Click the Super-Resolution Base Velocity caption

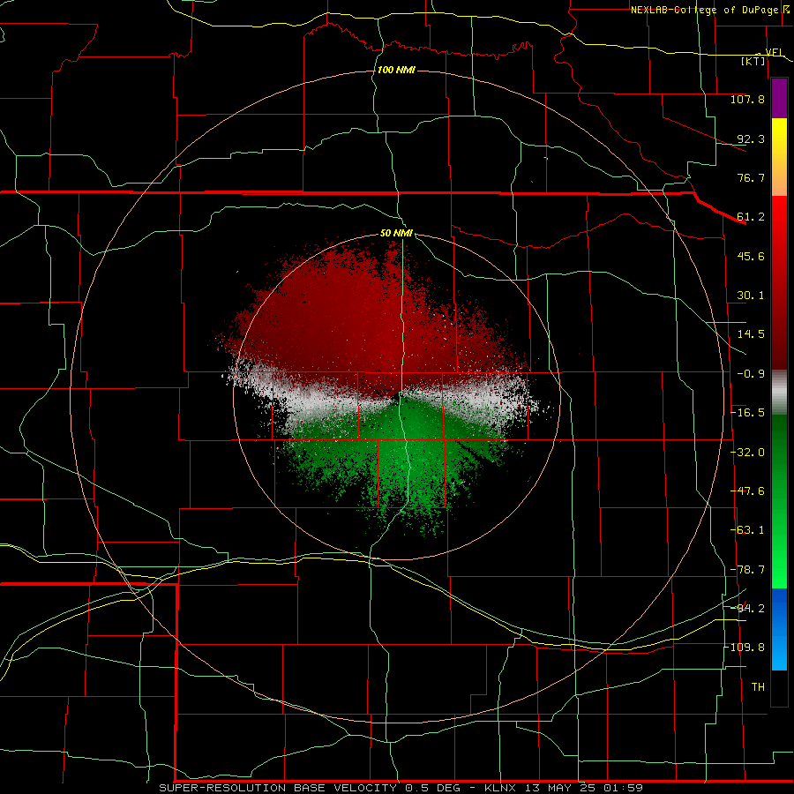click(x=401, y=788)
